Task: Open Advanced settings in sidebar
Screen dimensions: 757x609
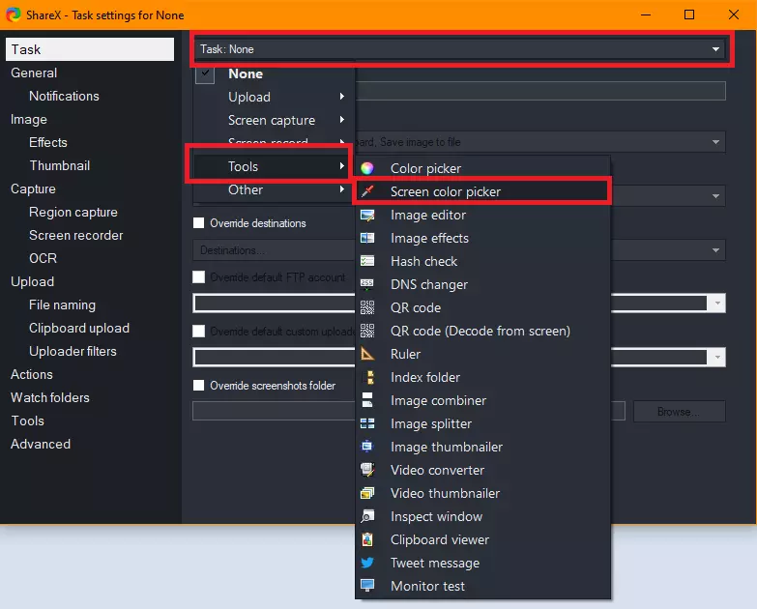Action: [40, 444]
